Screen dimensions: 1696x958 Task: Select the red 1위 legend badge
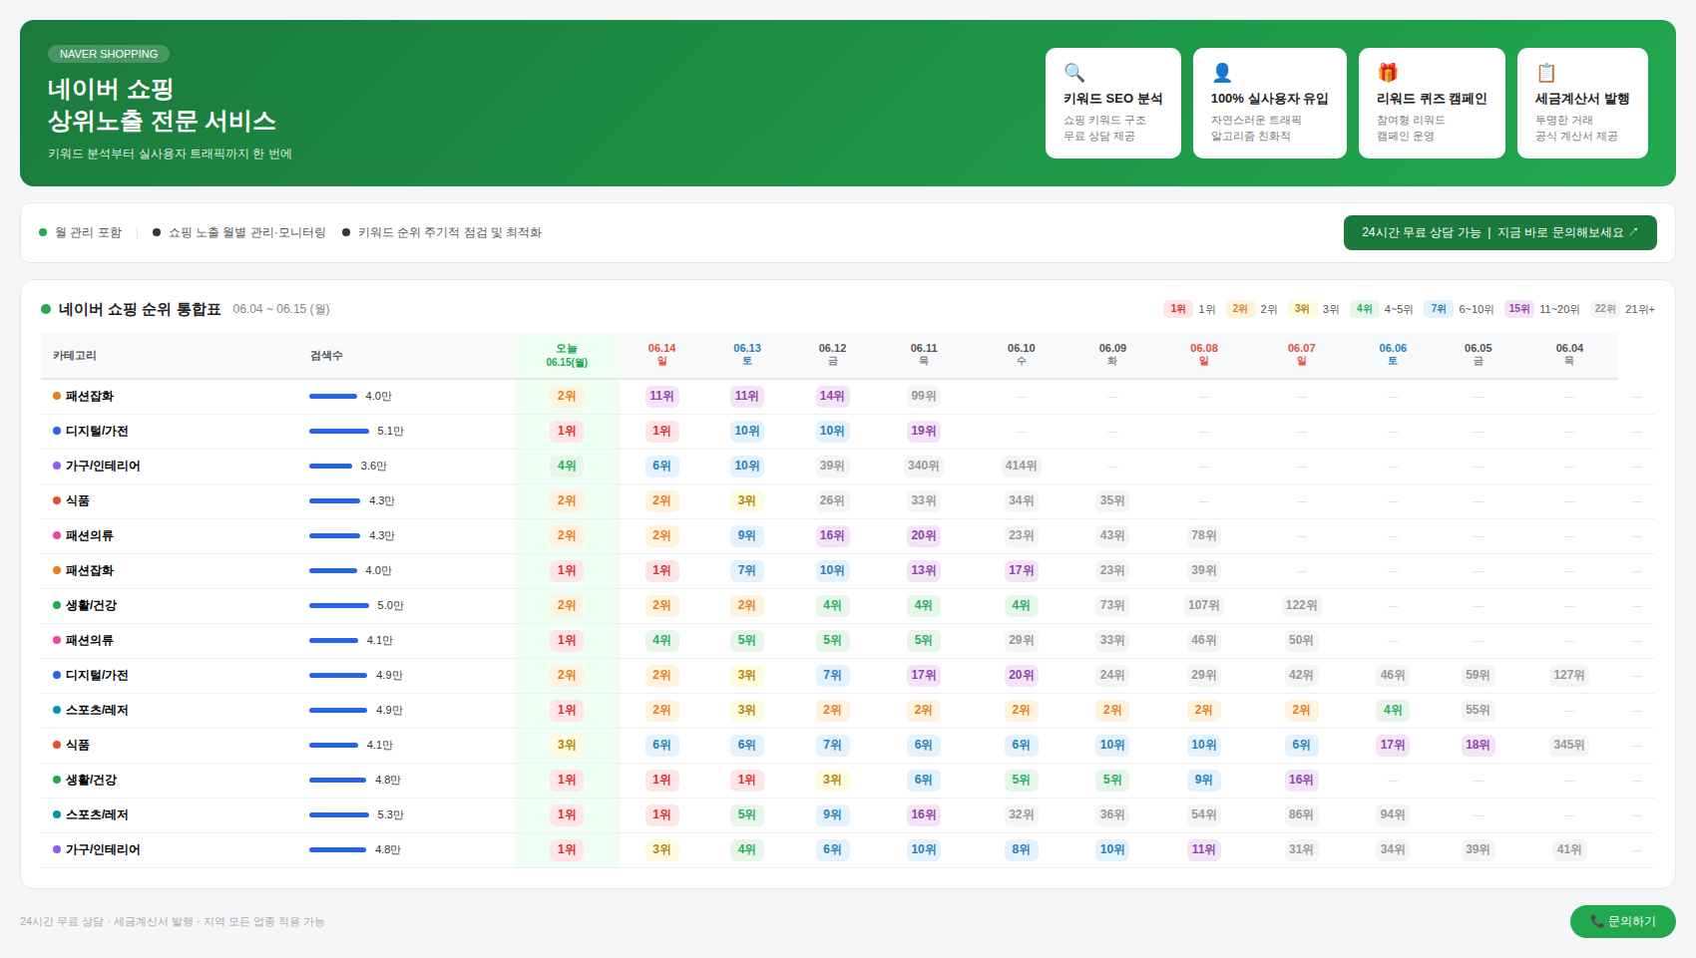click(1178, 309)
